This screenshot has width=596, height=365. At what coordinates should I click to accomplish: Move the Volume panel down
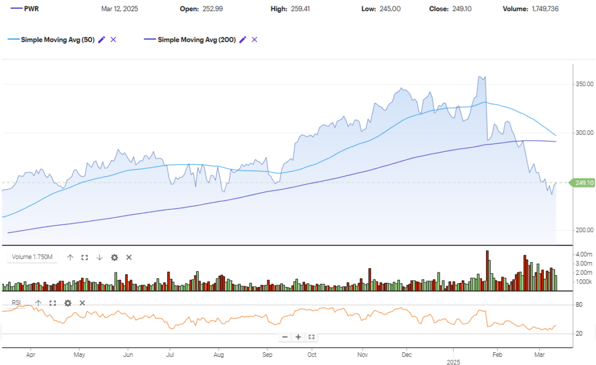[99, 257]
